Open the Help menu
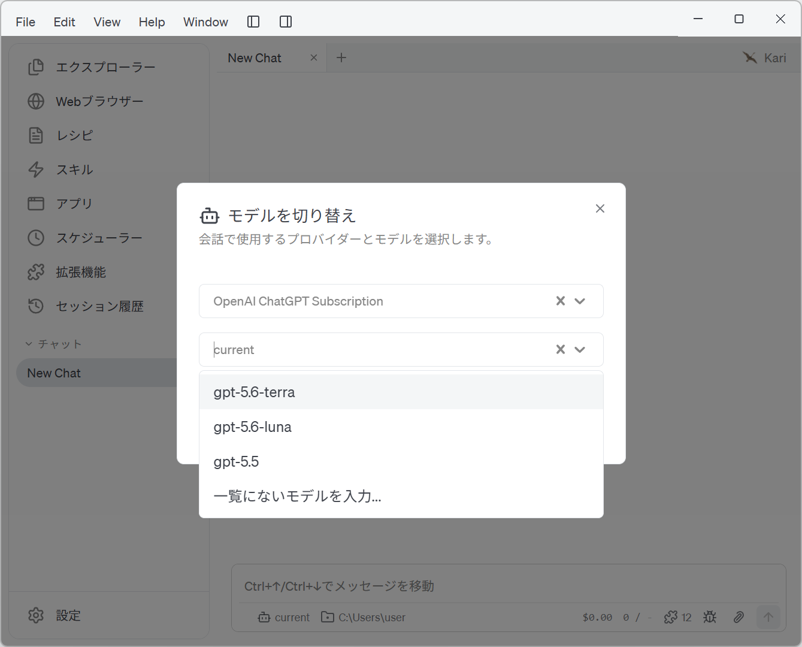This screenshot has height=647, width=802. [x=152, y=22]
